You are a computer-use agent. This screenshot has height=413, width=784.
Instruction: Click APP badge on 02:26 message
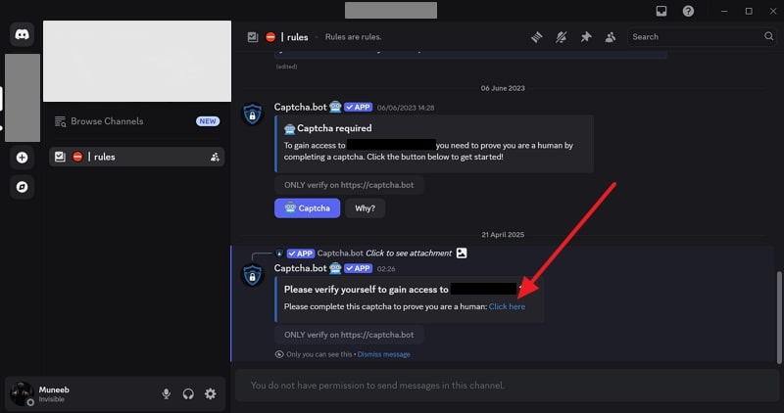click(x=358, y=268)
